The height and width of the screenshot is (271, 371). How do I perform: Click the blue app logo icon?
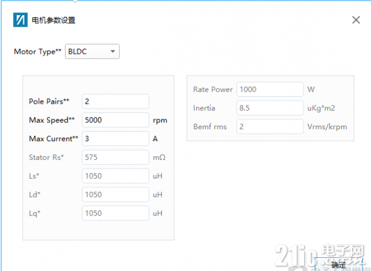click(x=21, y=20)
